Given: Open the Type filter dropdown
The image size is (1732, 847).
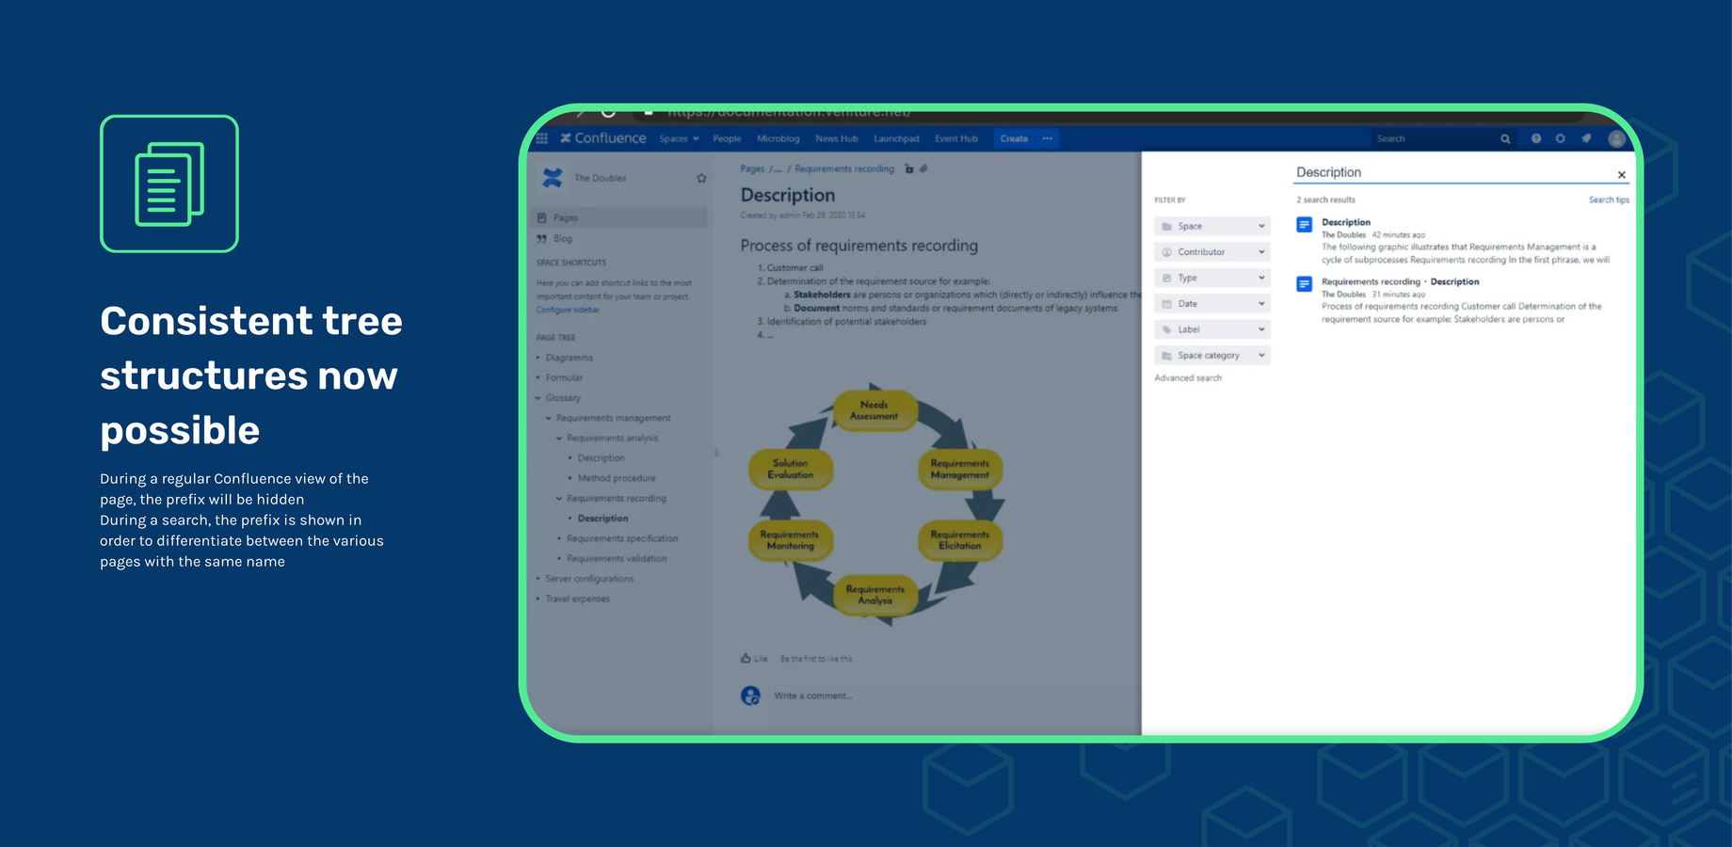Looking at the screenshot, I should point(1212,278).
